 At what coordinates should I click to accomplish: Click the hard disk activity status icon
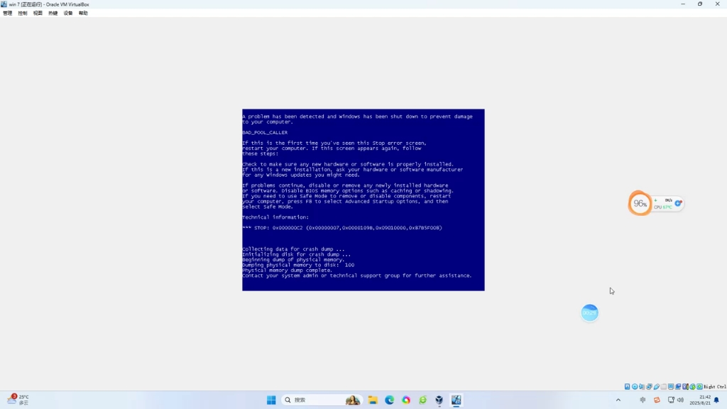click(x=628, y=386)
